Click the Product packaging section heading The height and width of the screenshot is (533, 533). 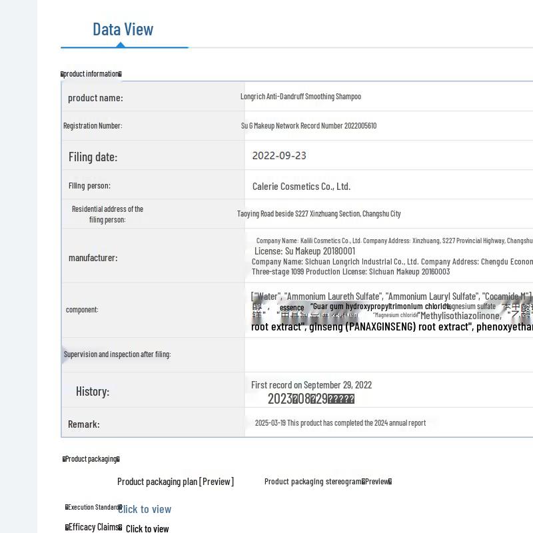[91, 459]
